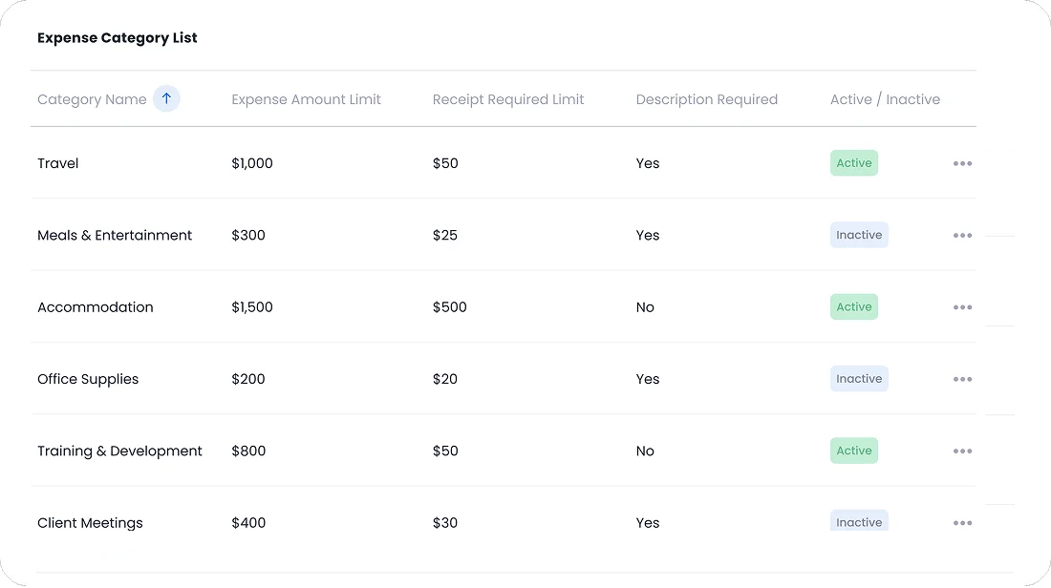Click the Active / Inactive column header
The image size is (1051, 588).
885,99
